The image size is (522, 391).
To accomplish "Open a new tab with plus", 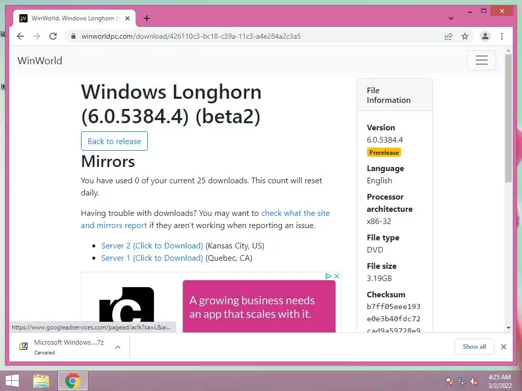I will point(147,18).
